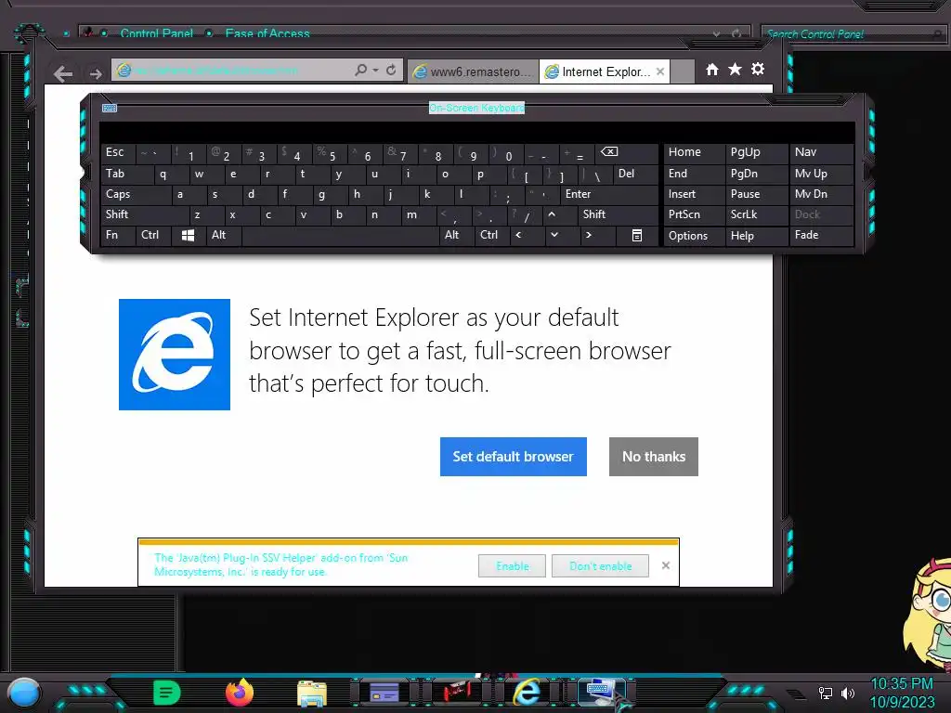Toggle the Caps key
Viewport: 951px width, 713px height.
pos(136,194)
